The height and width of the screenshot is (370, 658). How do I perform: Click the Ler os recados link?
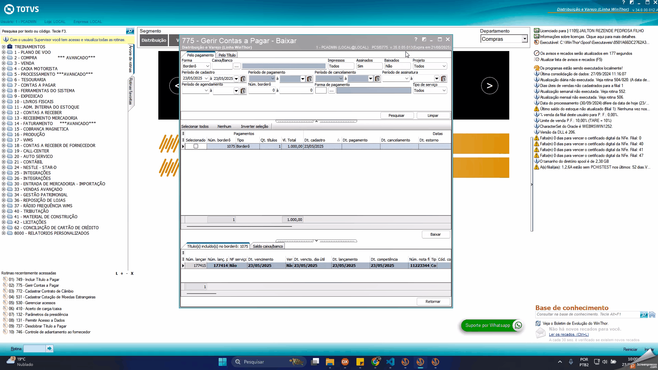pos(569,335)
